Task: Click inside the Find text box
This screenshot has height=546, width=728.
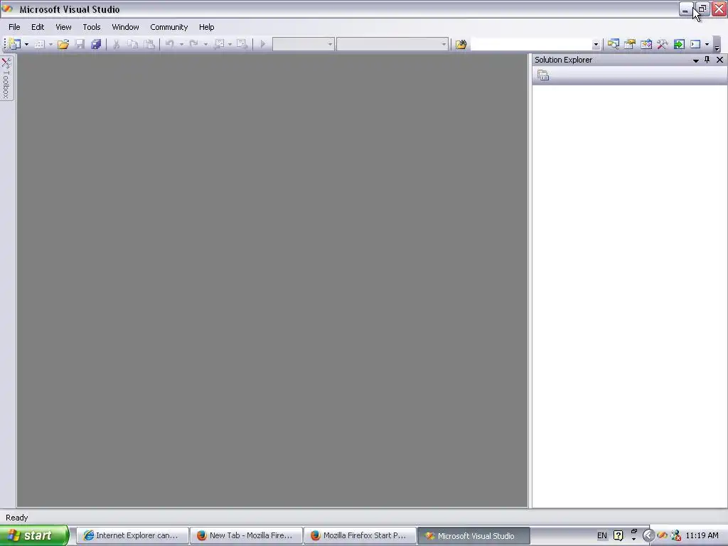Action: pyautogui.click(x=531, y=44)
